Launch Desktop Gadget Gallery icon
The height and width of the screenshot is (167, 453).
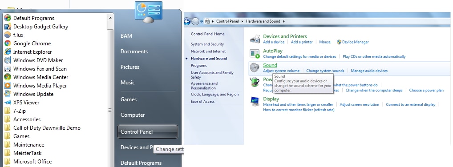click(x=8, y=27)
